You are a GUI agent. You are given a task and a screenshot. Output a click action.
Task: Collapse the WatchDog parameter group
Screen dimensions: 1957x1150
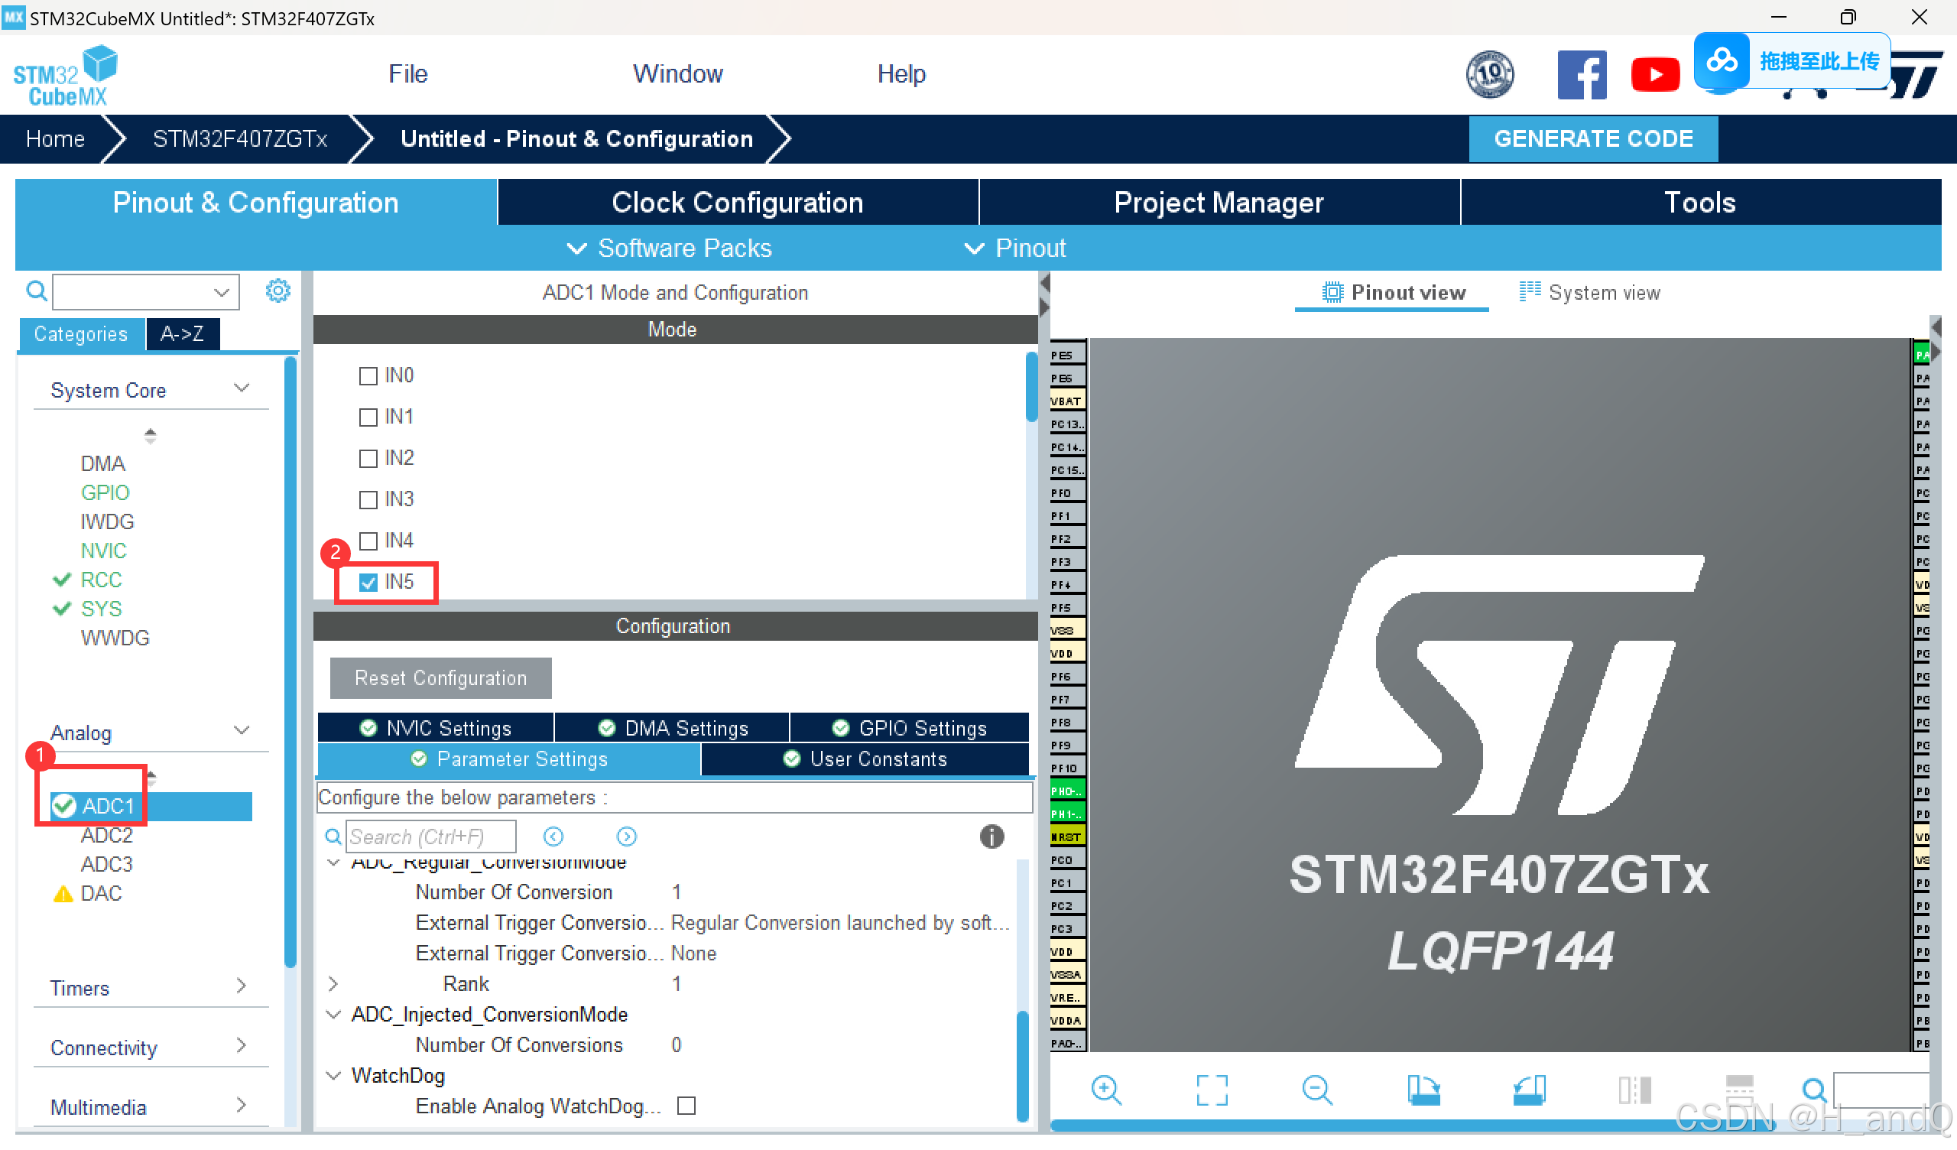[334, 1076]
